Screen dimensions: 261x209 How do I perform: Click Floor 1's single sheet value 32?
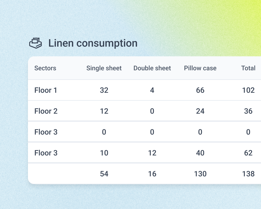[104, 90]
